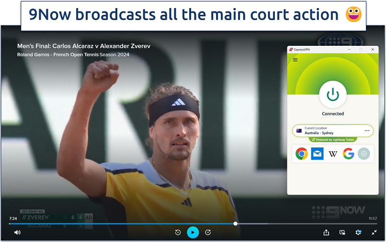The width and height of the screenshot is (386, 242).
Task: Click the 11:57 total duration label
Action: 373,219
